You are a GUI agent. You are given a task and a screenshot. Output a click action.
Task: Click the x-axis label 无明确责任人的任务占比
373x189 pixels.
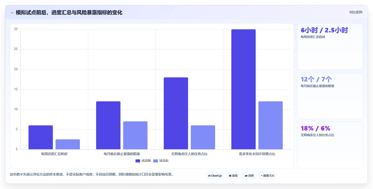click(189, 154)
